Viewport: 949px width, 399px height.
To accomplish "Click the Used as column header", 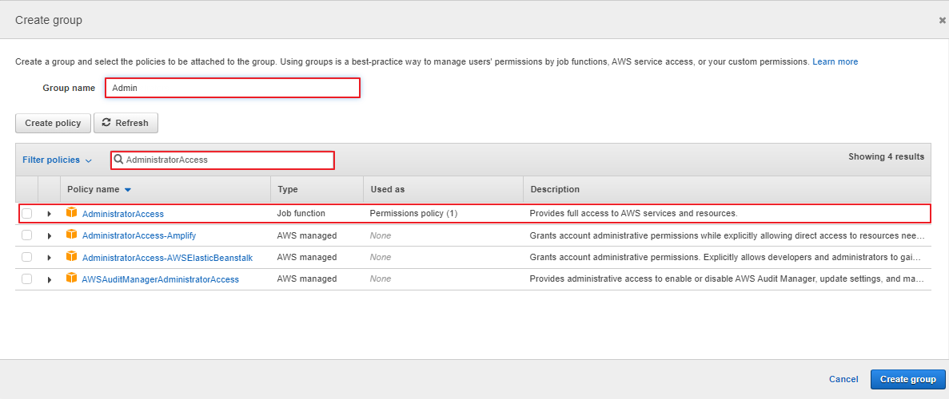I will (387, 189).
